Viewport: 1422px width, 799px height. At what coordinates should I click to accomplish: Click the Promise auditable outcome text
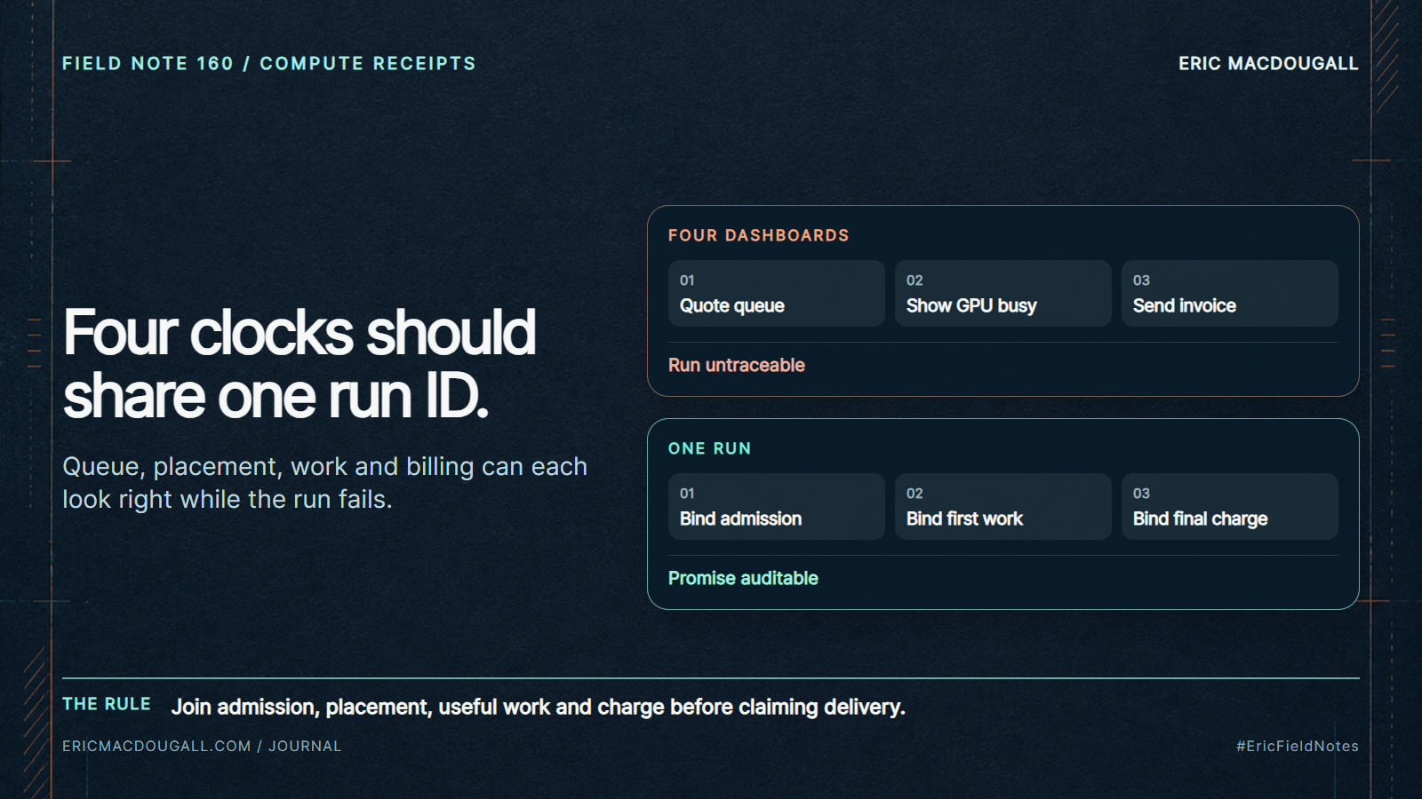click(x=743, y=578)
